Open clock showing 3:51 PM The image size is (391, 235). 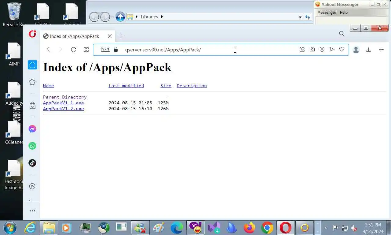point(373,228)
